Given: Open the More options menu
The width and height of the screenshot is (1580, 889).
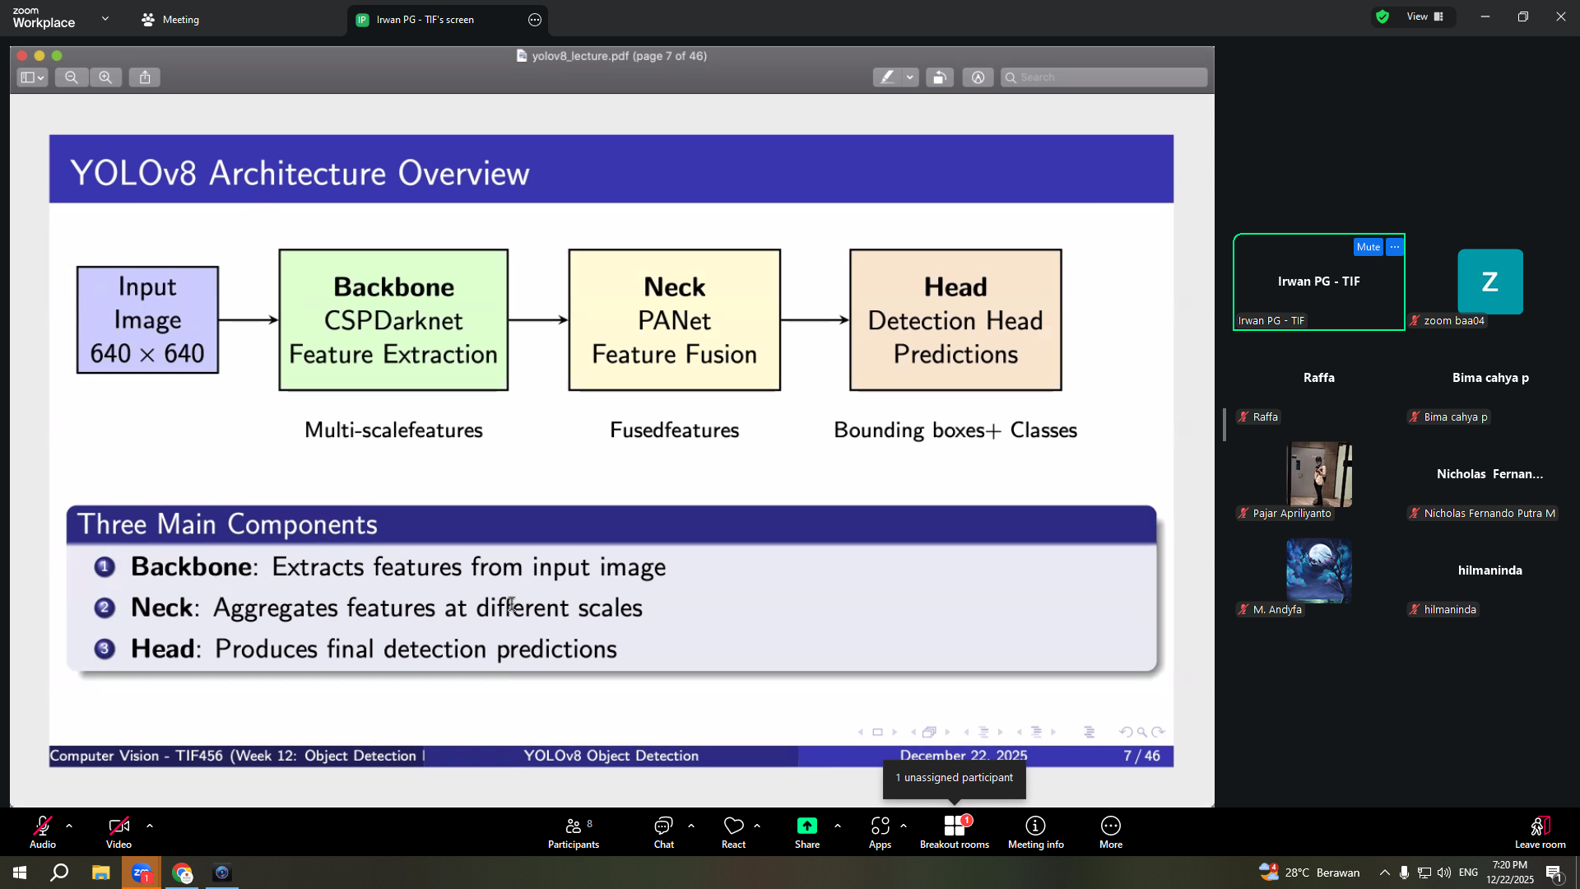Looking at the screenshot, I should (x=1111, y=832).
